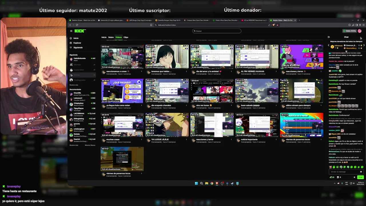Open Explorar in the left sidebar
Image resolution: width=366 pixels, height=206 pixels.
75,43
